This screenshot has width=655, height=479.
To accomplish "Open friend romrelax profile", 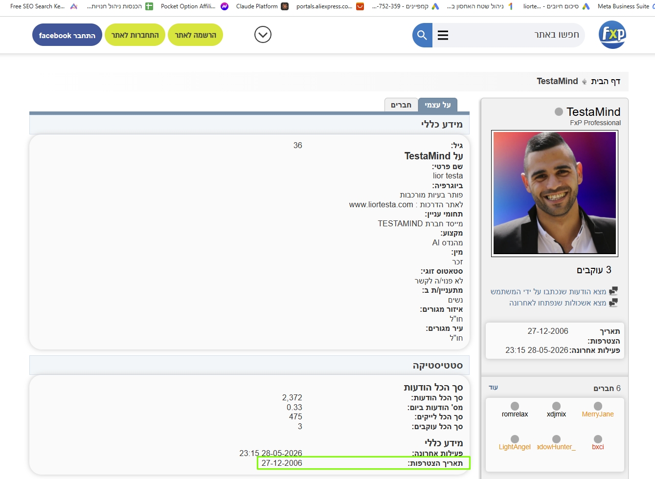I will (515, 414).
